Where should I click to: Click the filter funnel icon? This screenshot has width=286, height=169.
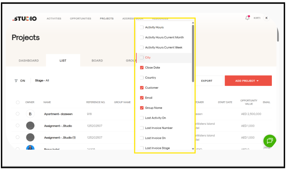(16, 81)
